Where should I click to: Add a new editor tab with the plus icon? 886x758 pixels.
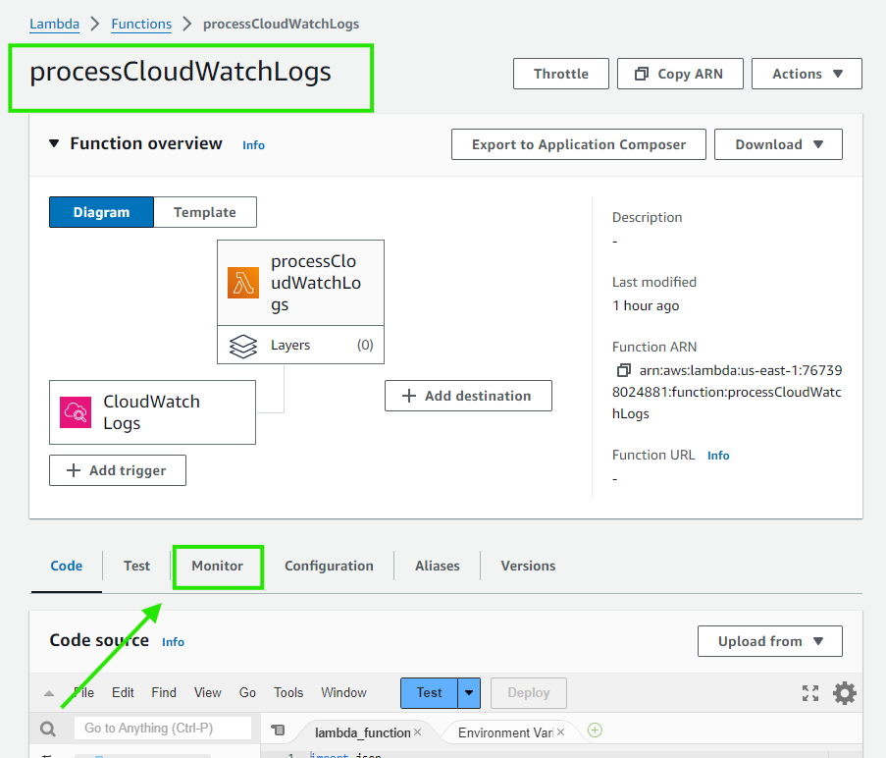click(595, 731)
